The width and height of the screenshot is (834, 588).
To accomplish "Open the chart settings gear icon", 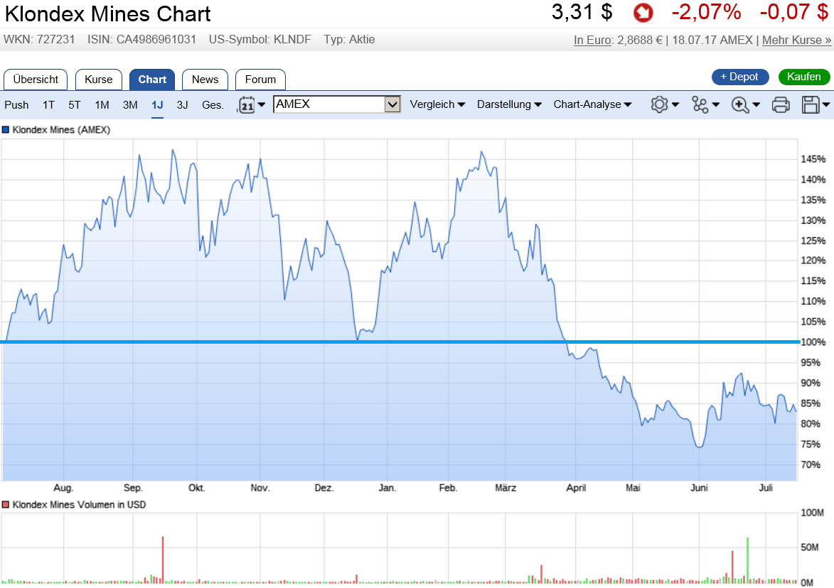I will point(661,104).
